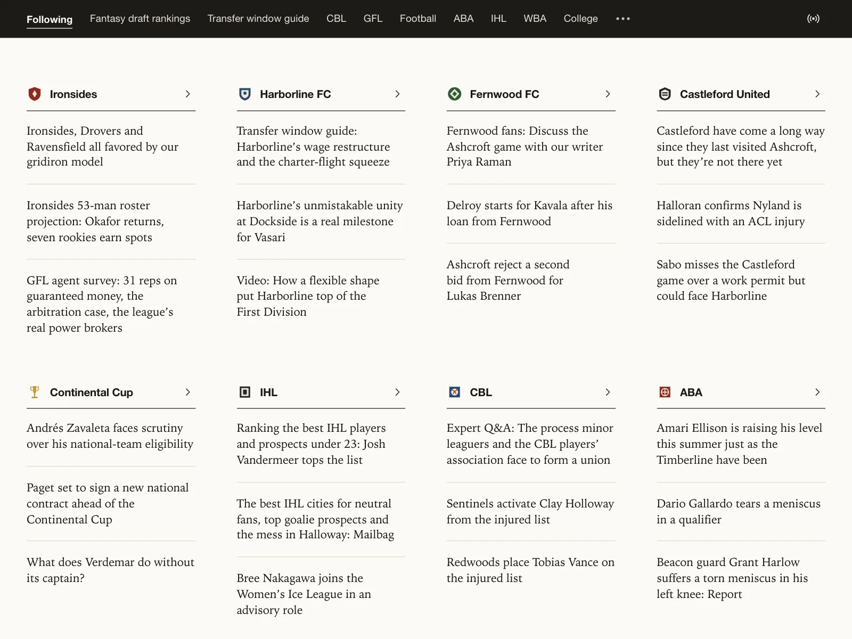852x639 pixels.
Task: Expand the Ironsides section chevron
Action: [187, 94]
